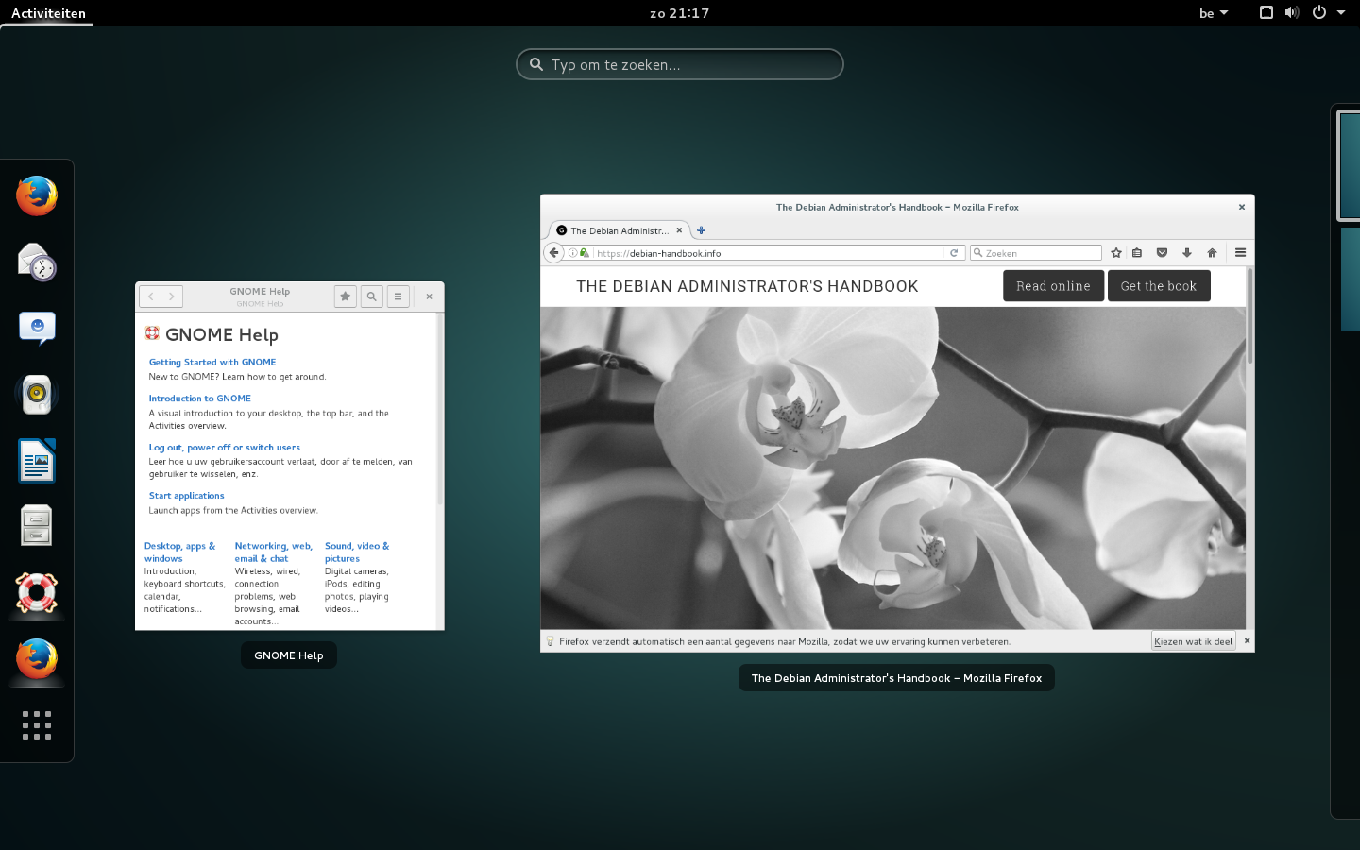The height and width of the screenshot is (850, 1360).
Task: Click Firefox Zoeken search box
Action: 1036,253
